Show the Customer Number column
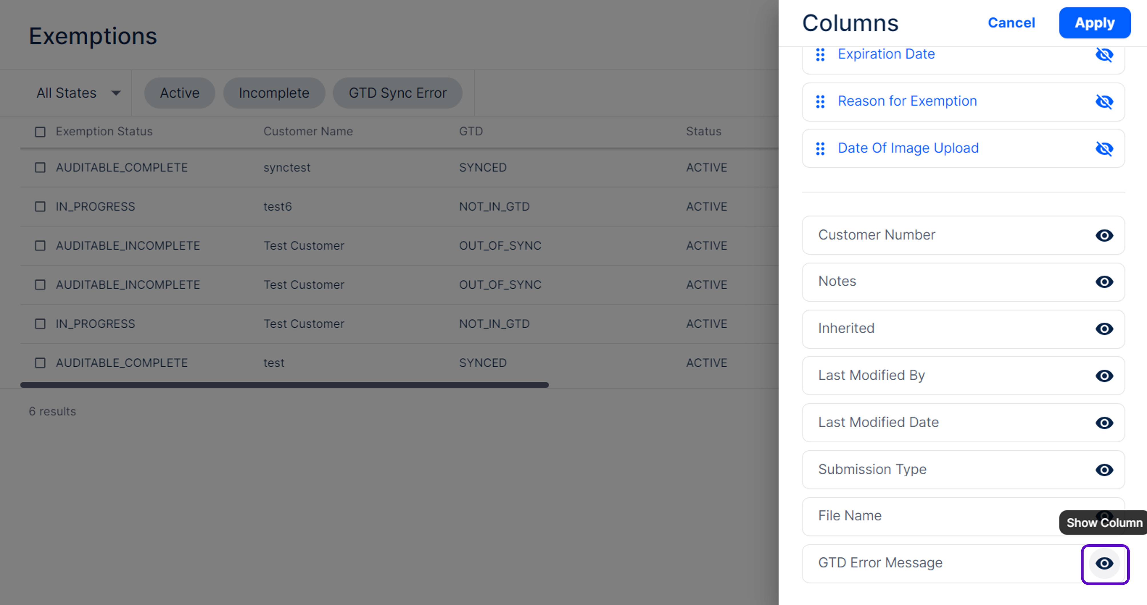 click(x=1104, y=235)
